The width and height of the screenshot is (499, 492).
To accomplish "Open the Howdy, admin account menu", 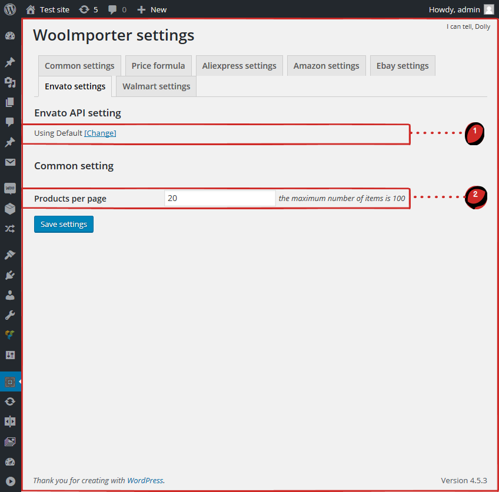I will (461, 9).
